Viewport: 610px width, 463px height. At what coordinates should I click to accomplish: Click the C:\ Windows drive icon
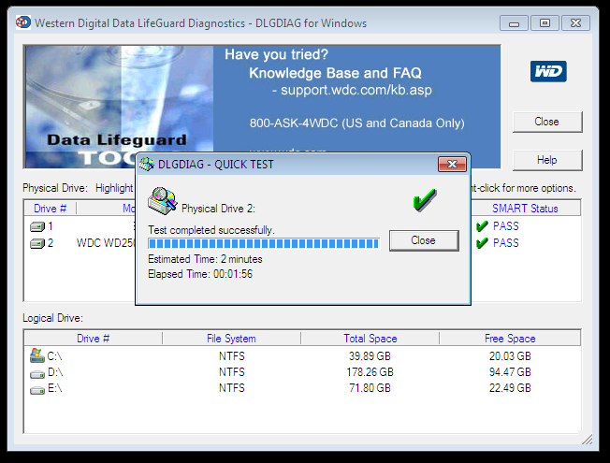pos(37,355)
